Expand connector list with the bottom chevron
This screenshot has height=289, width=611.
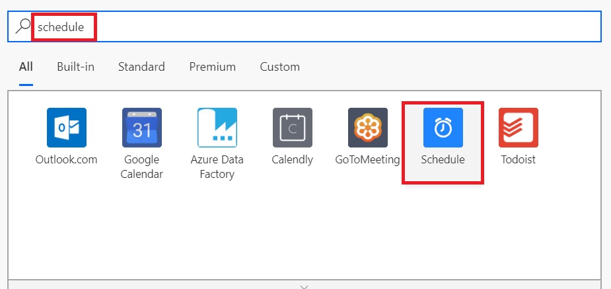[x=305, y=286]
